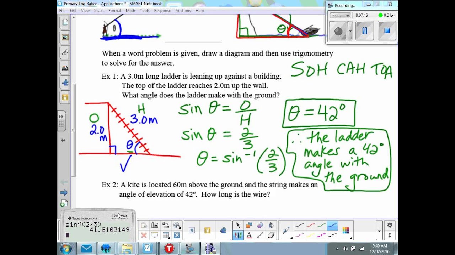
Task: Open the Properties sidebar tab
Action: point(65,68)
